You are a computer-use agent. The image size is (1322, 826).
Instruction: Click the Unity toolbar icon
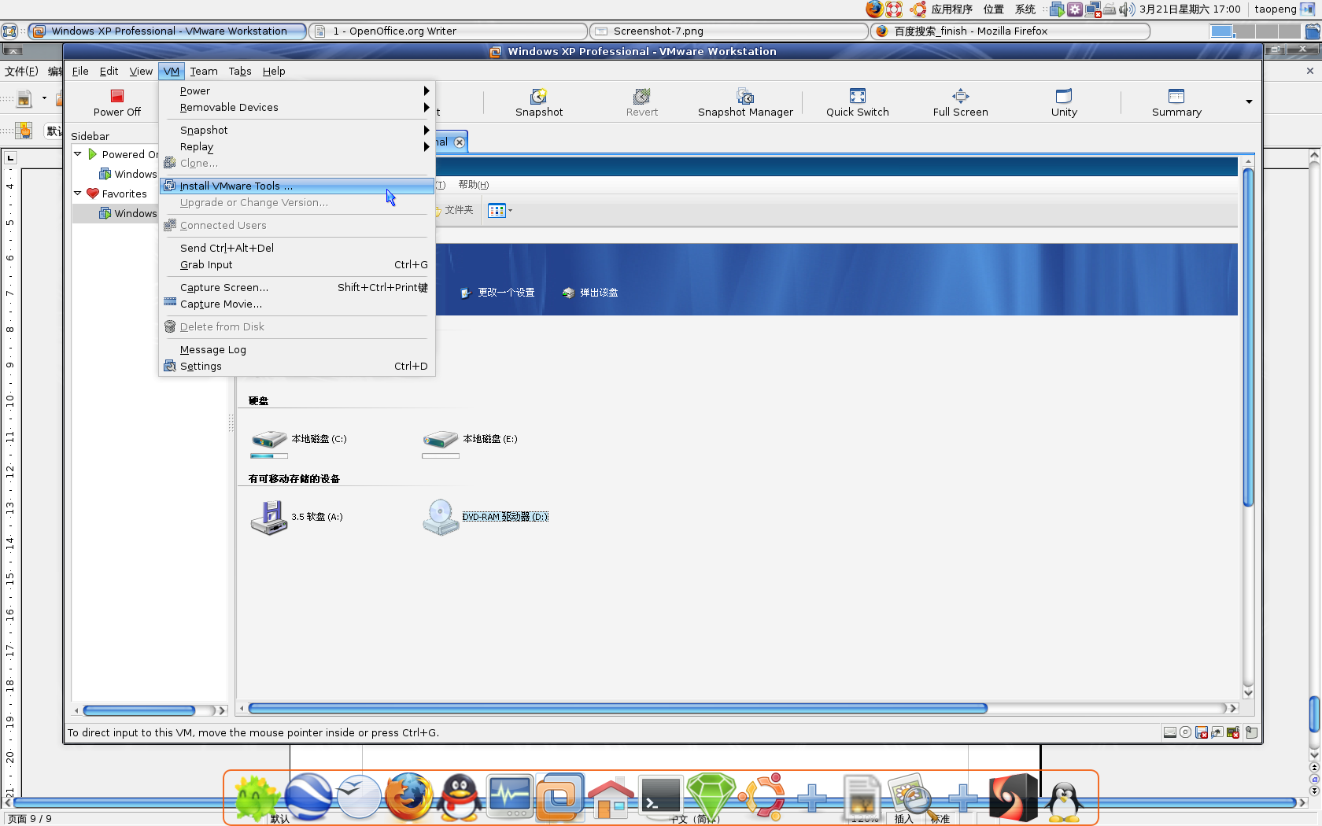[1064, 102]
